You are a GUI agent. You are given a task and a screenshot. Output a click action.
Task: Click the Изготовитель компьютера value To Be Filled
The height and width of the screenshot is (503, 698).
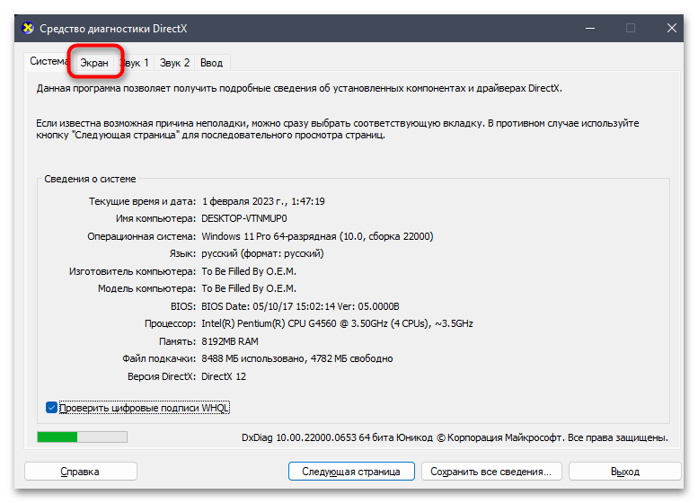tap(249, 271)
